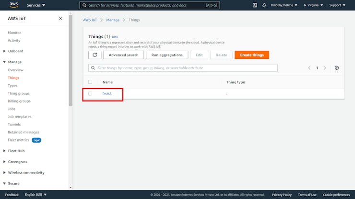Open the CloudShell terminal icon

pos(255,5)
